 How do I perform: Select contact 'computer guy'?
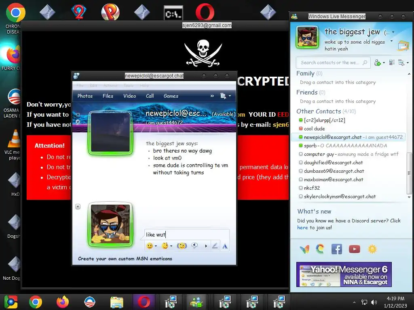pyautogui.click(x=349, y=154)
